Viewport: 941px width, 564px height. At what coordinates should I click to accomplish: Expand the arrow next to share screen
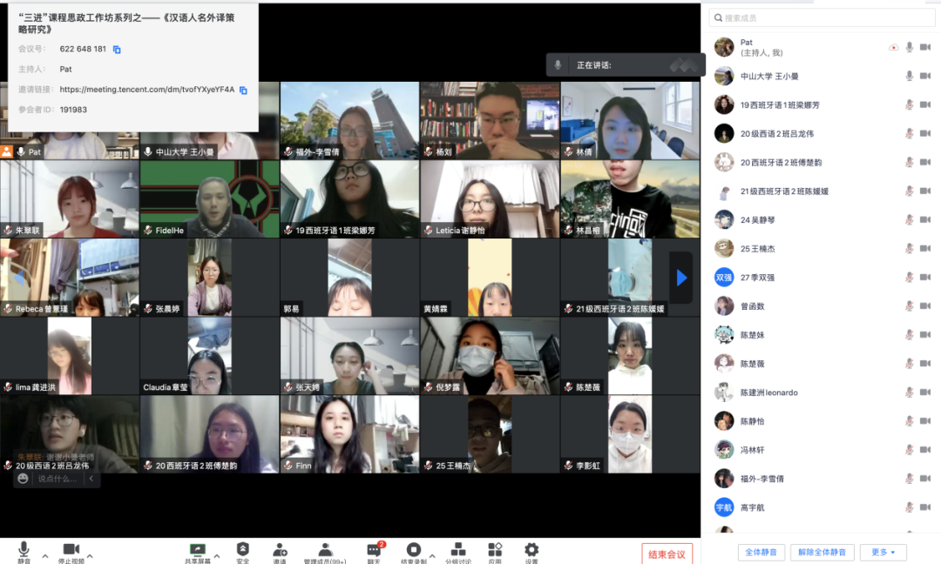pos(216,555)
